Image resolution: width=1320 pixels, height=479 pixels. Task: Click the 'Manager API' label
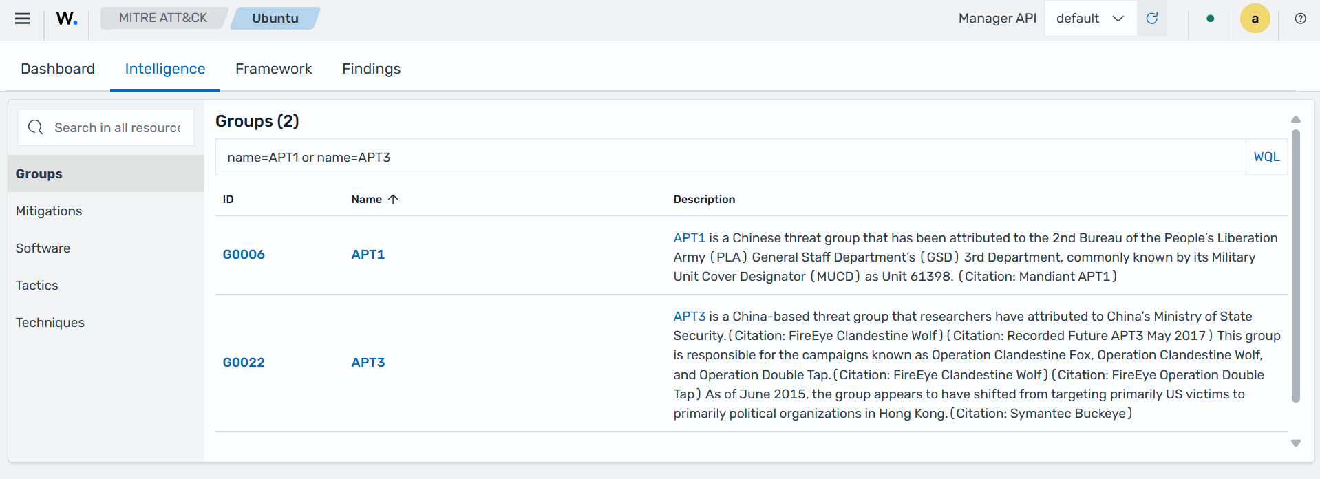pos(997,19)
